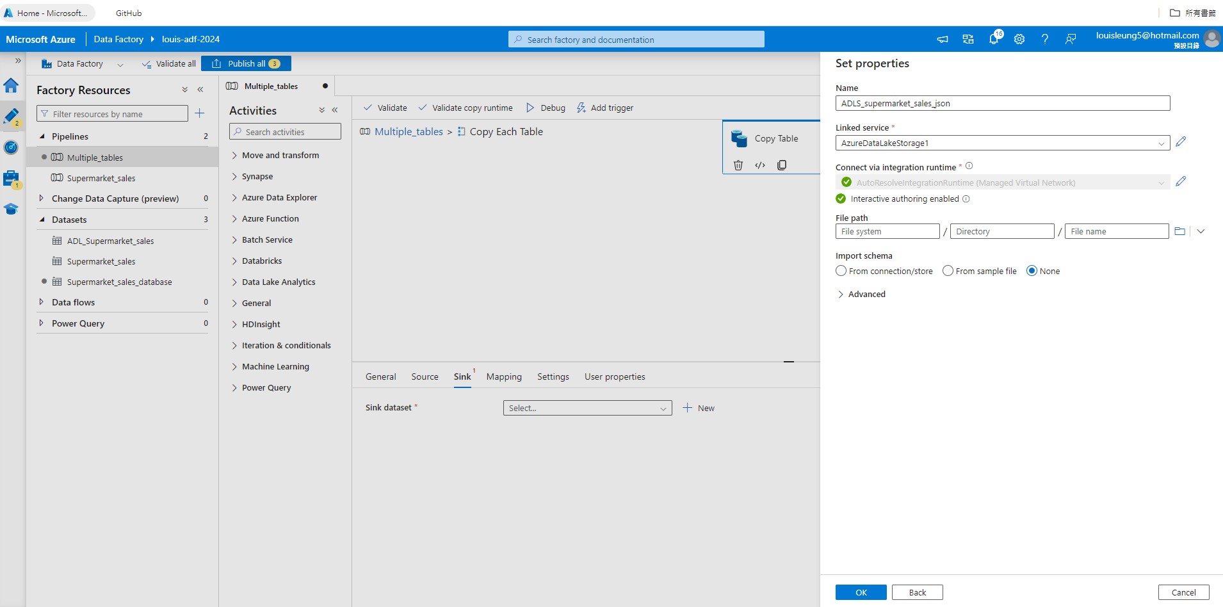The image size is (1223, 607).
Task: Select the From connection/store radio button
Action: pyautogui.click(x=841, y=271)
